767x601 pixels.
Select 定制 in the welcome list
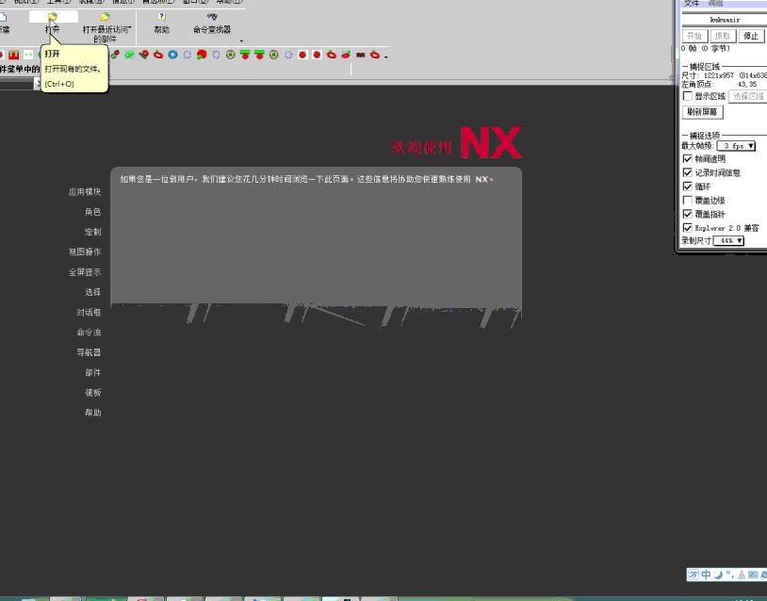click(x=93, y=232)
